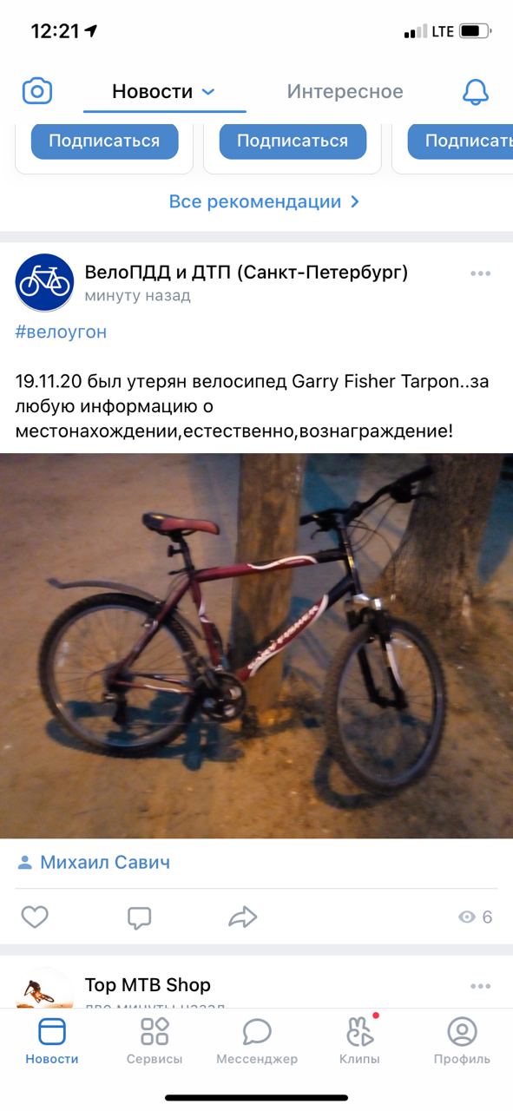Open the camera icon in header

tap(37, 91)
